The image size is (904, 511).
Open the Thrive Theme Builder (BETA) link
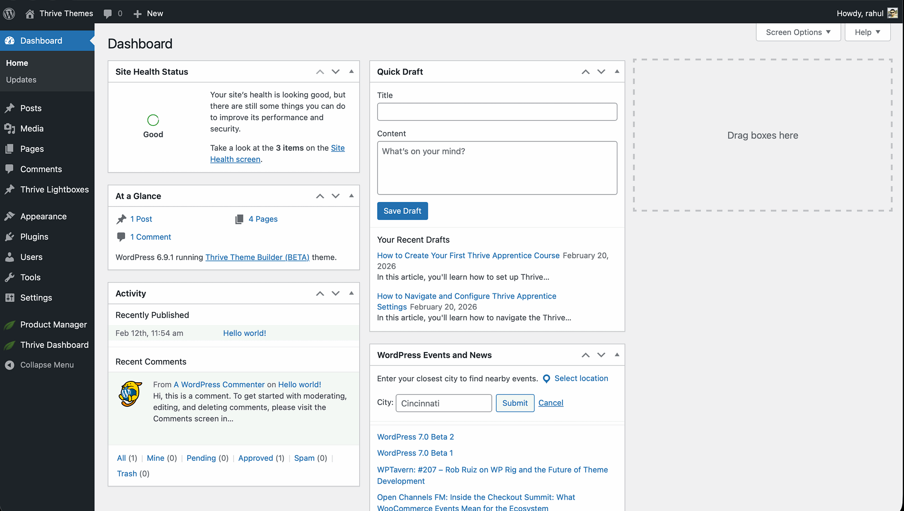(257, 257)
